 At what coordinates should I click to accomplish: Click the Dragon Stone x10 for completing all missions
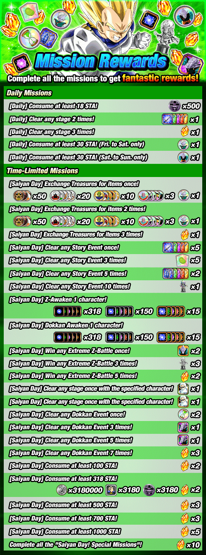(181, 544)
